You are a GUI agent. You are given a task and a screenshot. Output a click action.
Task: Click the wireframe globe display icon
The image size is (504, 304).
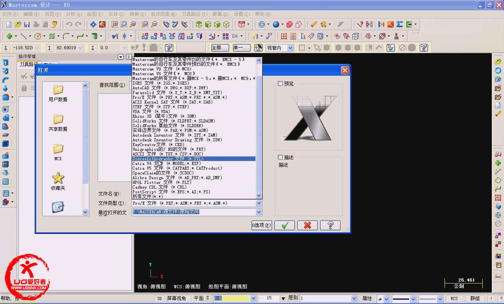pyautogui.click(x=262, y=24)
